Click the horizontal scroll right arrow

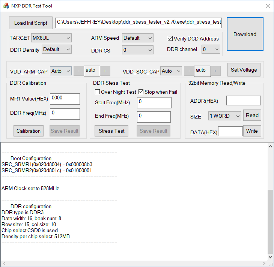pyautogui.click(x=264, y=263)
